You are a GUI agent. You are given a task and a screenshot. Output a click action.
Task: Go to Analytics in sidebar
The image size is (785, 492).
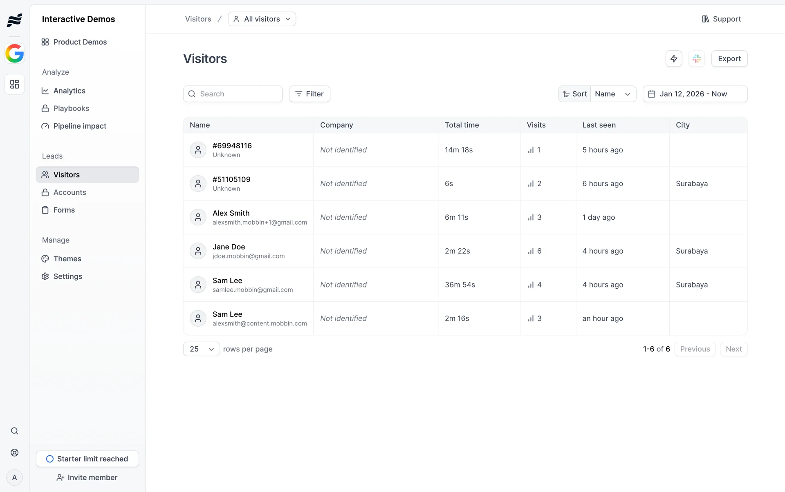69,91
